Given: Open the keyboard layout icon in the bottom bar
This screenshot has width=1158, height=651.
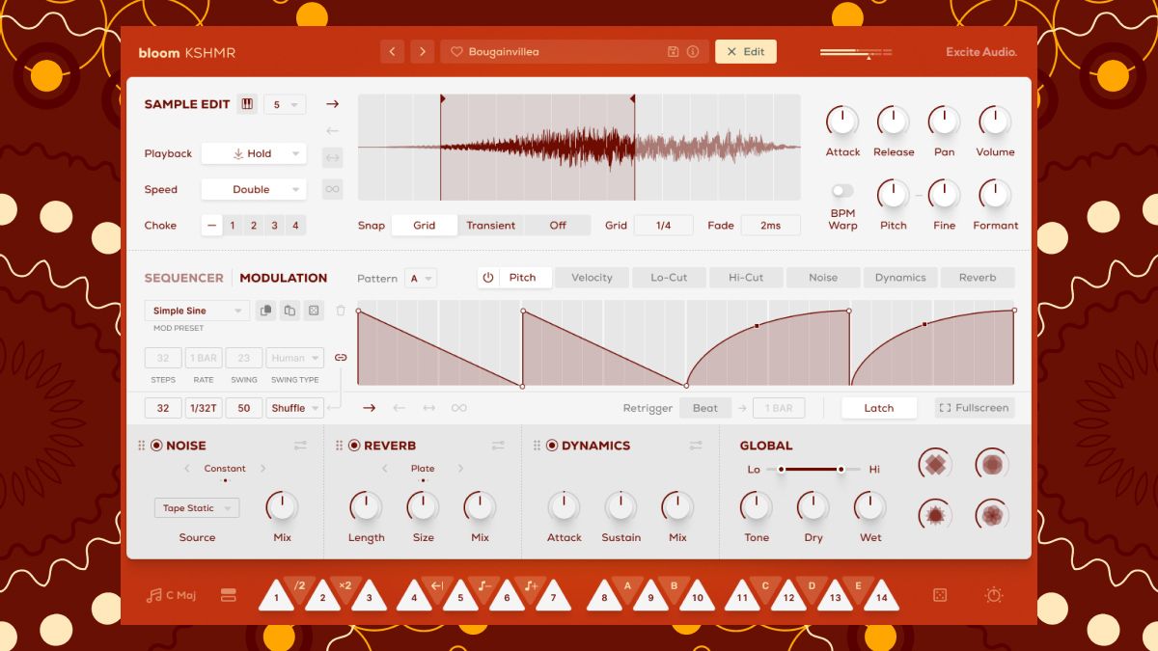Looking at the screenshot, I should (229, 595).
